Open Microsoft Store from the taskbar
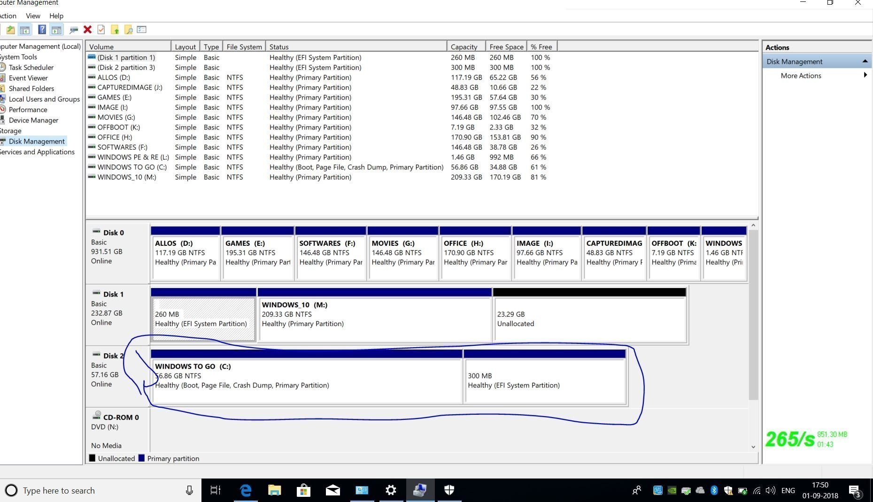This screenshot has height=502, width=873. [303, 490]
